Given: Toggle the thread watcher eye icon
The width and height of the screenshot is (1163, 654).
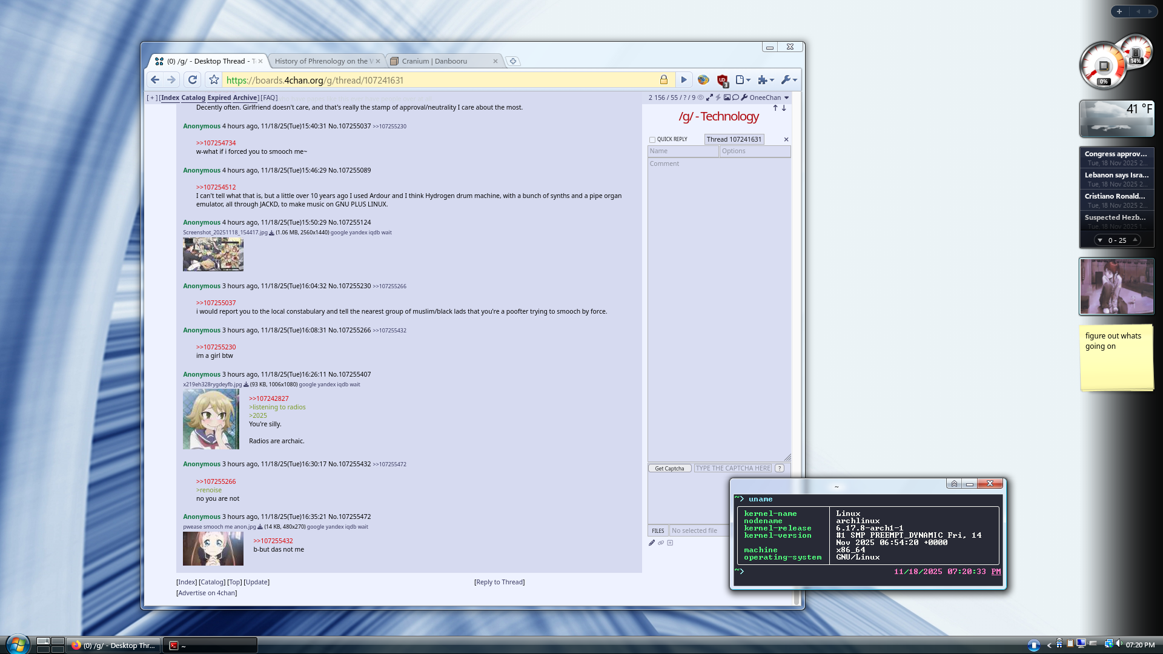Looking at the screenshot, I should tap(701, 97).
